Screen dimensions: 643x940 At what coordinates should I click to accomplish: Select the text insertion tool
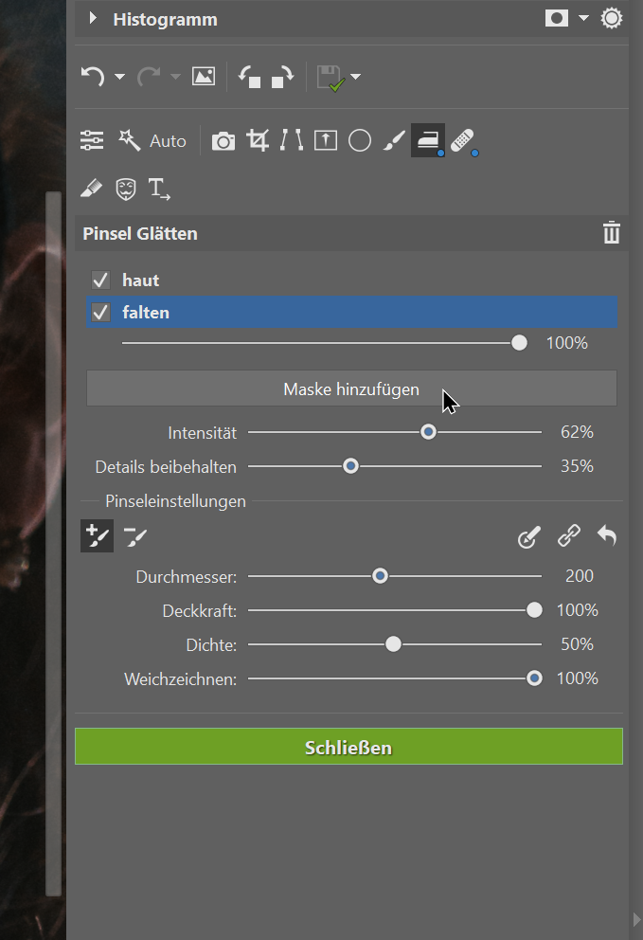click(x=159, y=190)
